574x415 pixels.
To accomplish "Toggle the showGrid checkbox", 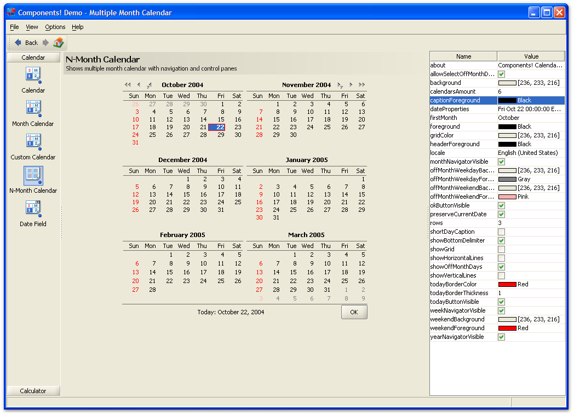I will pyautogui.click(x=501, y=249).
